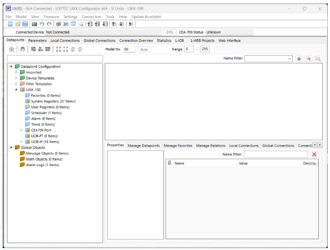Collapse the Datapoint Configuration tree node
330x250 pixels.
tap(11, 66)
